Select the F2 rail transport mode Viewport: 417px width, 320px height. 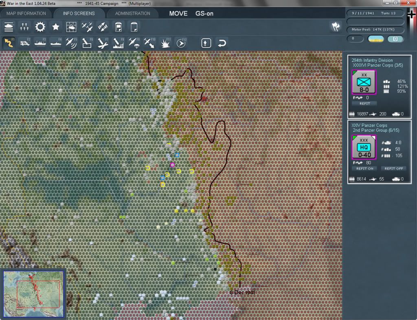(24, 43)
